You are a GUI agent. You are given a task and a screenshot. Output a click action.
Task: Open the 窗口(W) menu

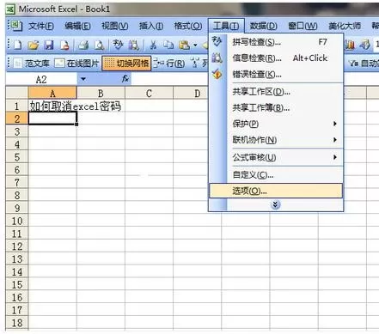click(x=303, y=26)
